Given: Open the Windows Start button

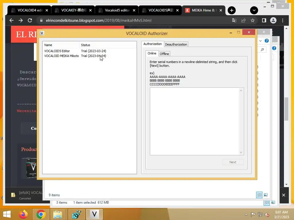Looking at the screenshot, I should pyautogui.click(x=7, y=214).
